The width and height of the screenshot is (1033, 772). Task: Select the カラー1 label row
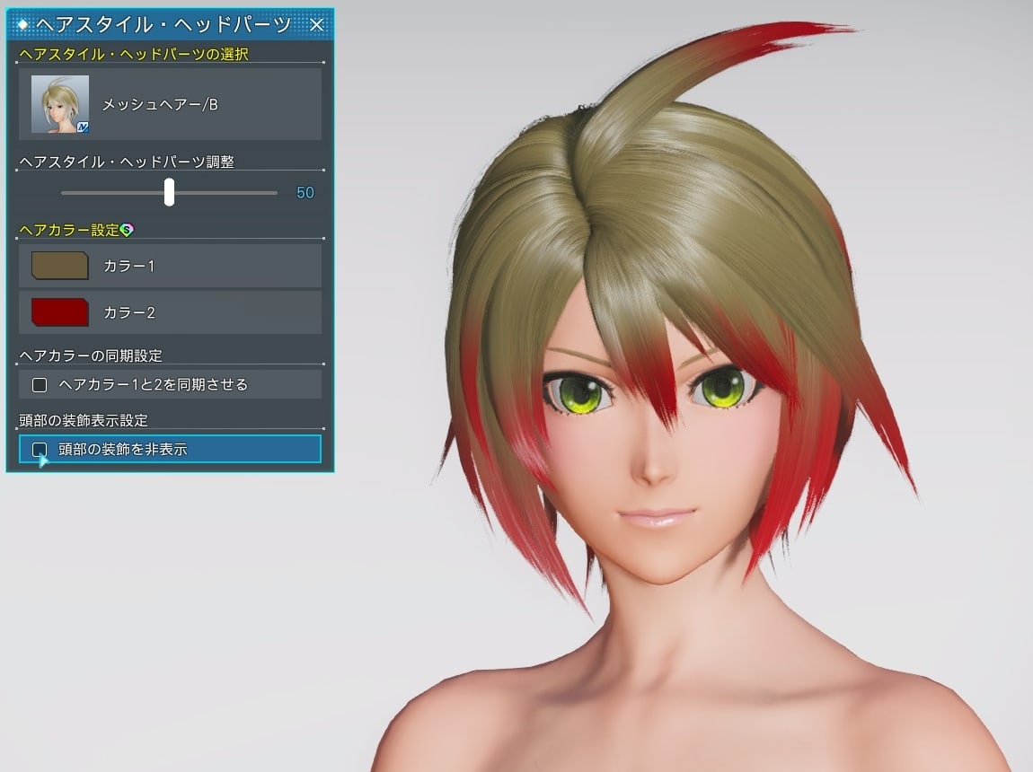(x=170, y=265)
